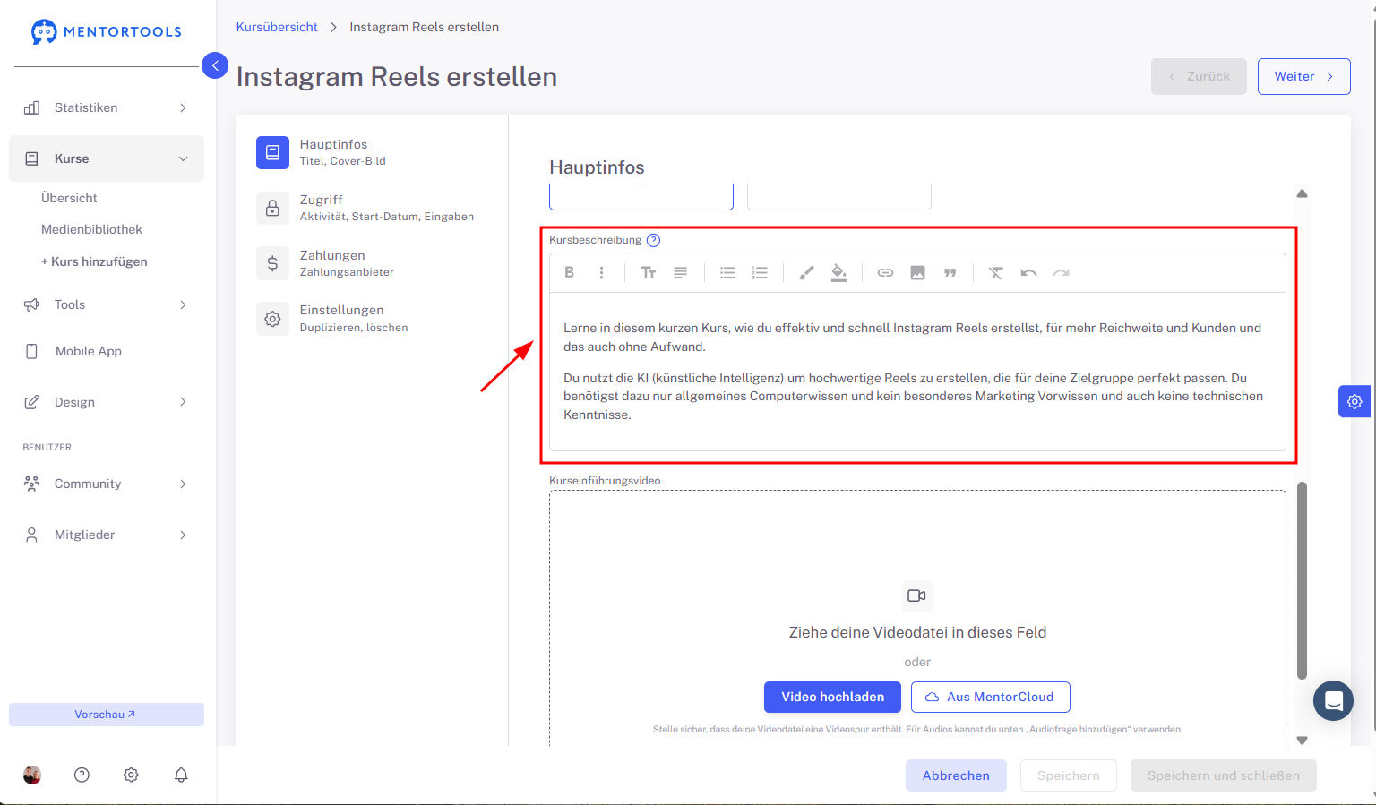Expand the Community sidebar menu
Screen dimensions: 1376x805
107,484
